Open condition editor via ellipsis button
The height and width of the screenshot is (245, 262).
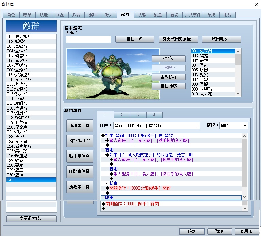(197, 126)
